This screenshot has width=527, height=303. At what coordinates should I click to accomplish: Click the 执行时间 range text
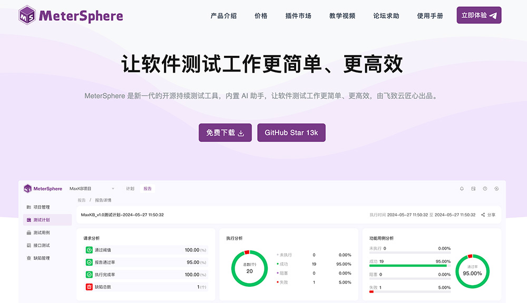coord(423,215)
